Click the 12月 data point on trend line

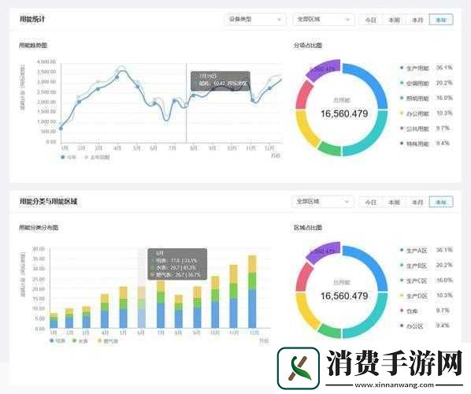[269, 88]
